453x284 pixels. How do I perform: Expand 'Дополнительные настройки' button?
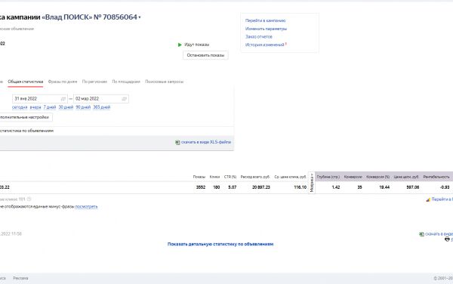point(26,117)
